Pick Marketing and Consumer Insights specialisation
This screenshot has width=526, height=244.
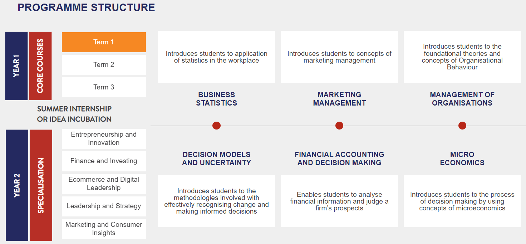tap(104, 229)
